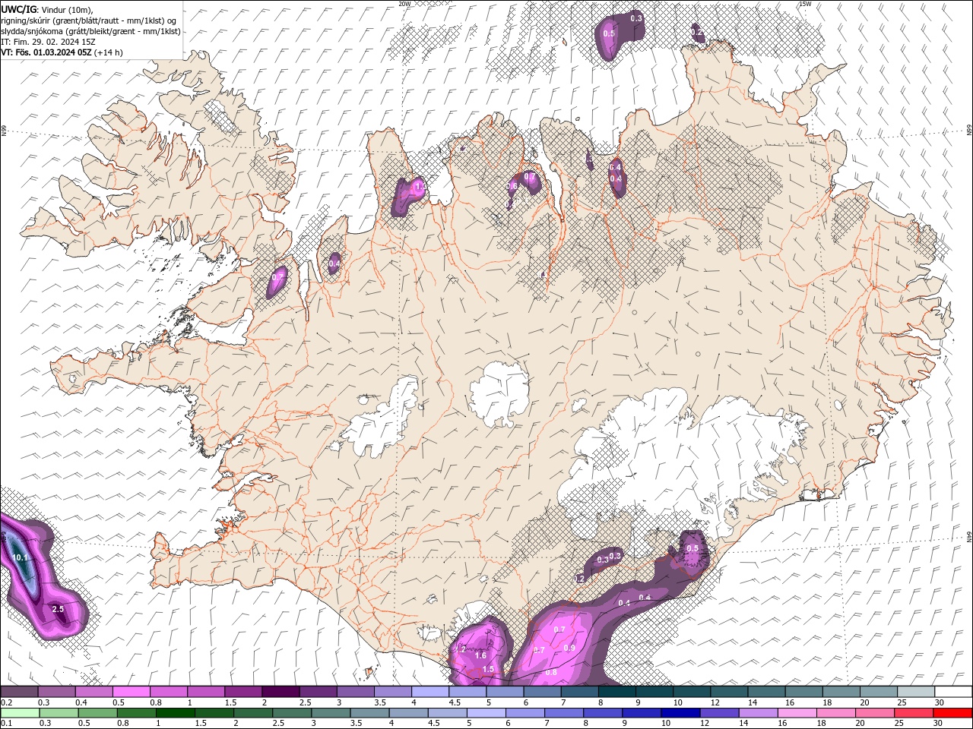Click the 20W longitude label at the top
This screenshot has height=729, width=973.
(x=404, y=4)
